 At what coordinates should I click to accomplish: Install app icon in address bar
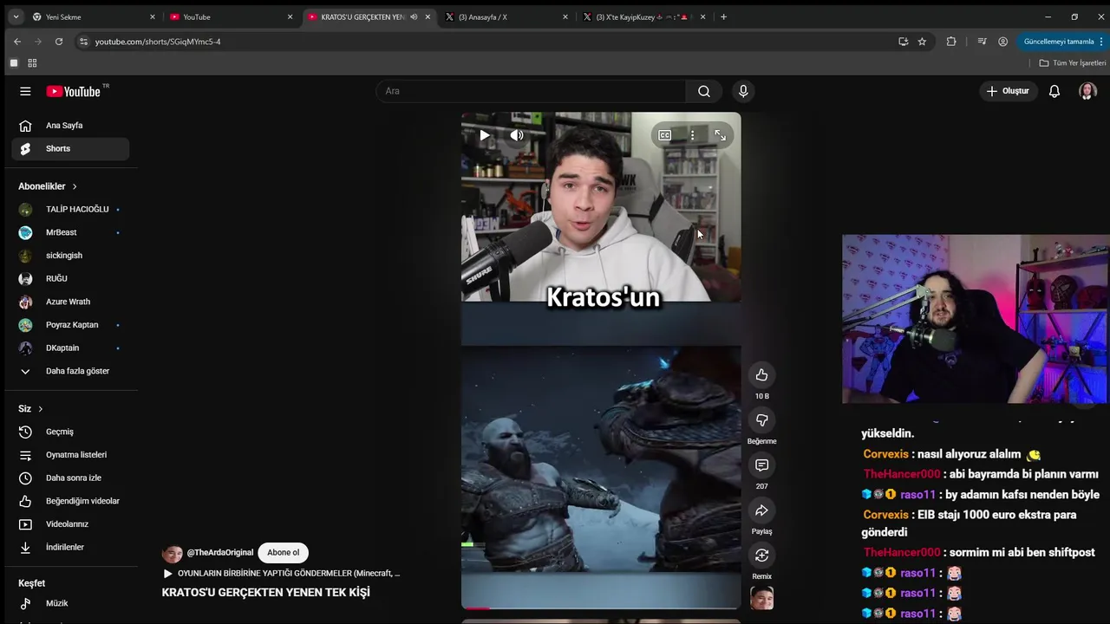[903, 41]
